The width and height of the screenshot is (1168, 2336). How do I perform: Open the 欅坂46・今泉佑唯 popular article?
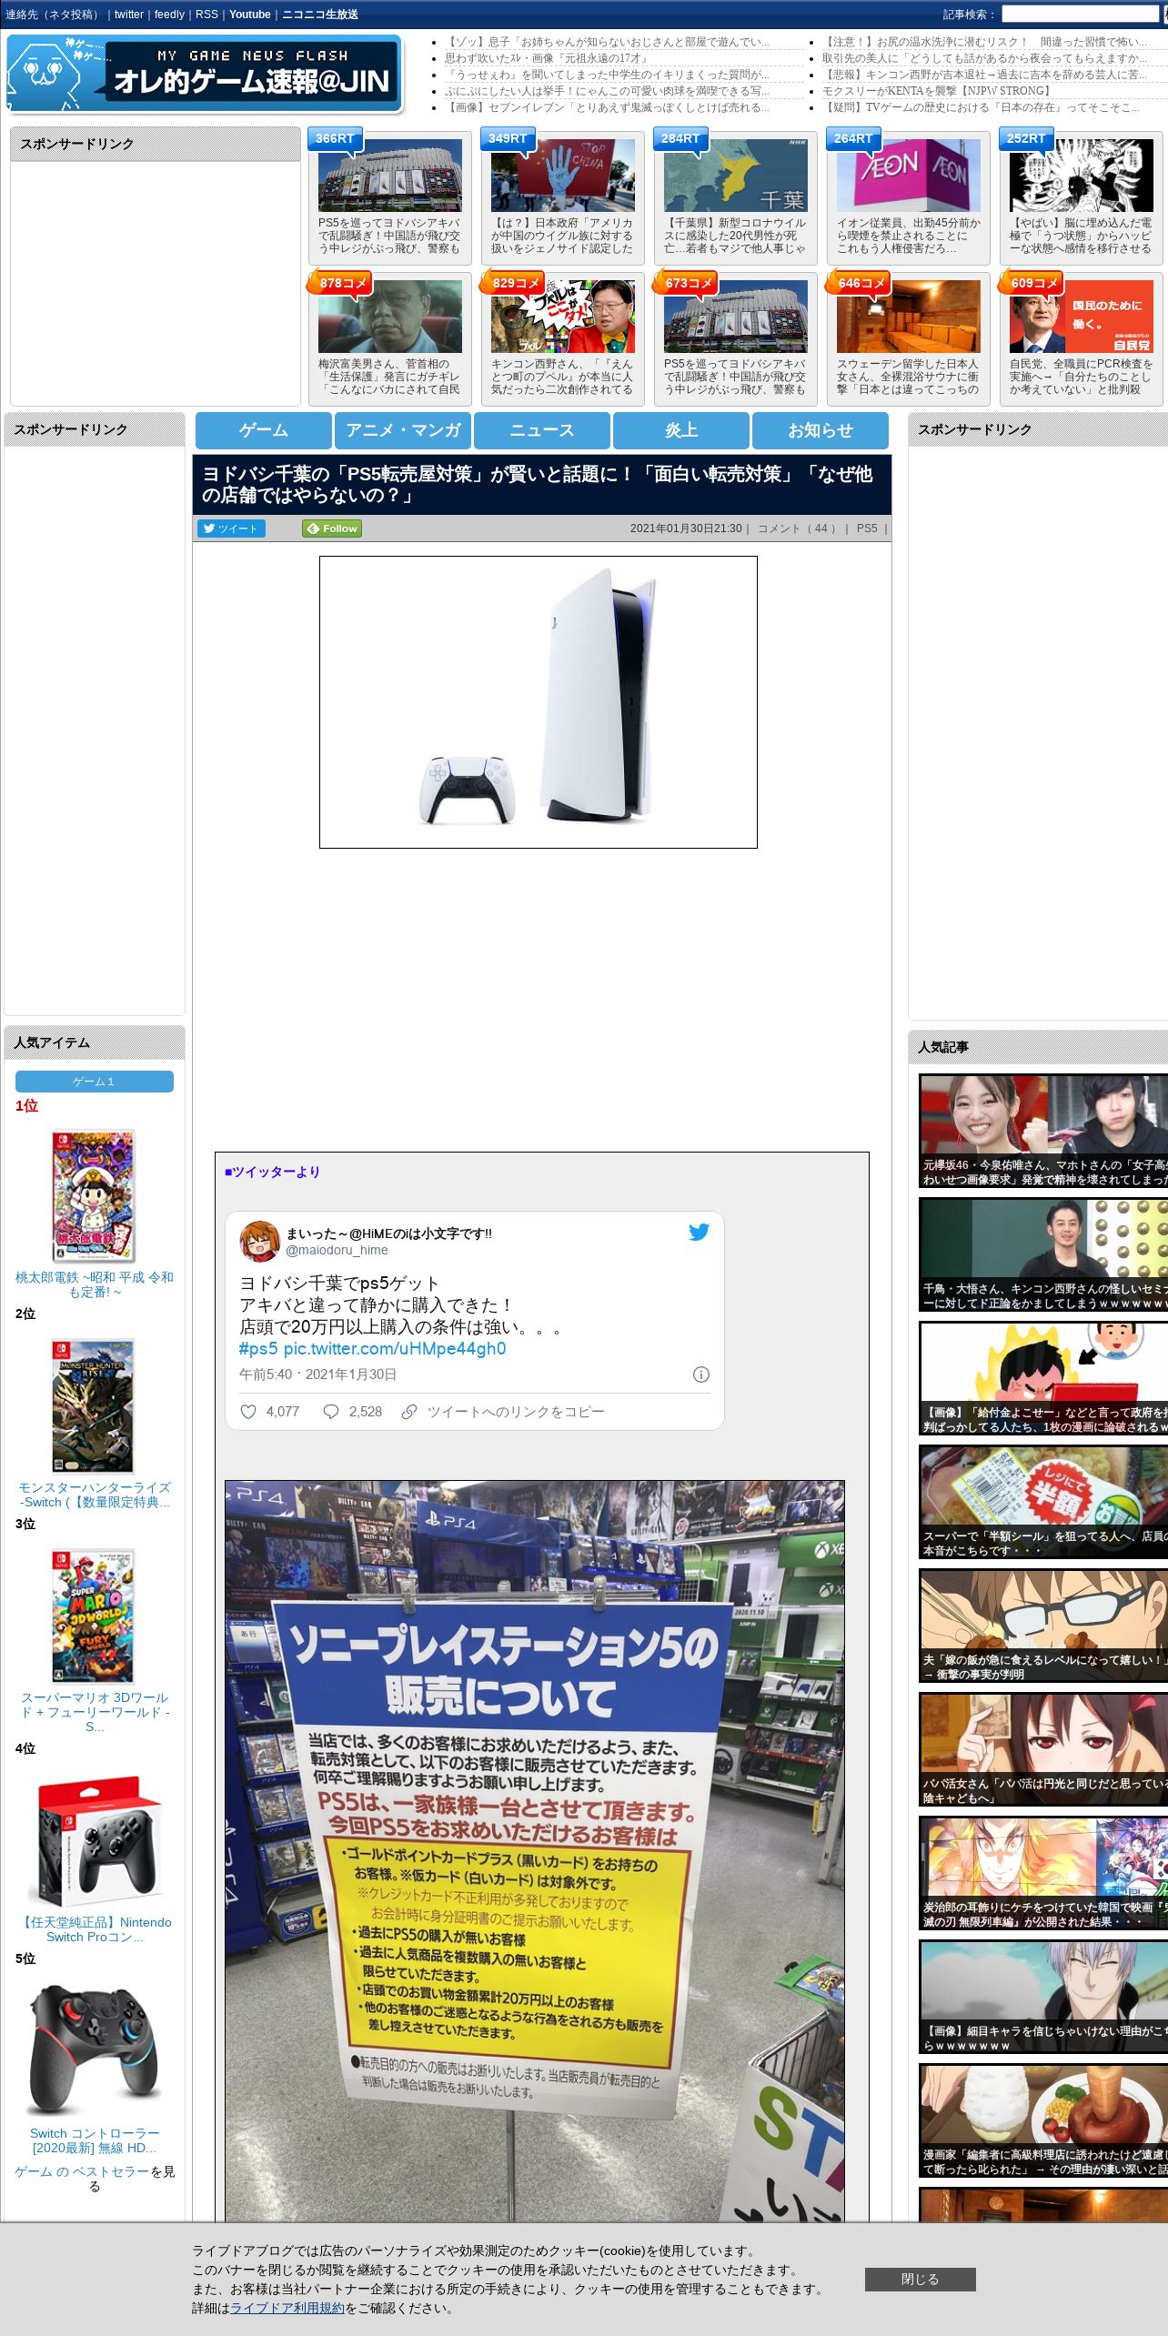click(x=1043, y=1131)
